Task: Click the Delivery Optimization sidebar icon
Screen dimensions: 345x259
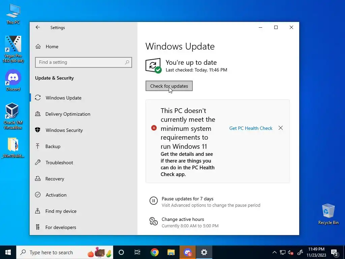Action: (38, 114)
